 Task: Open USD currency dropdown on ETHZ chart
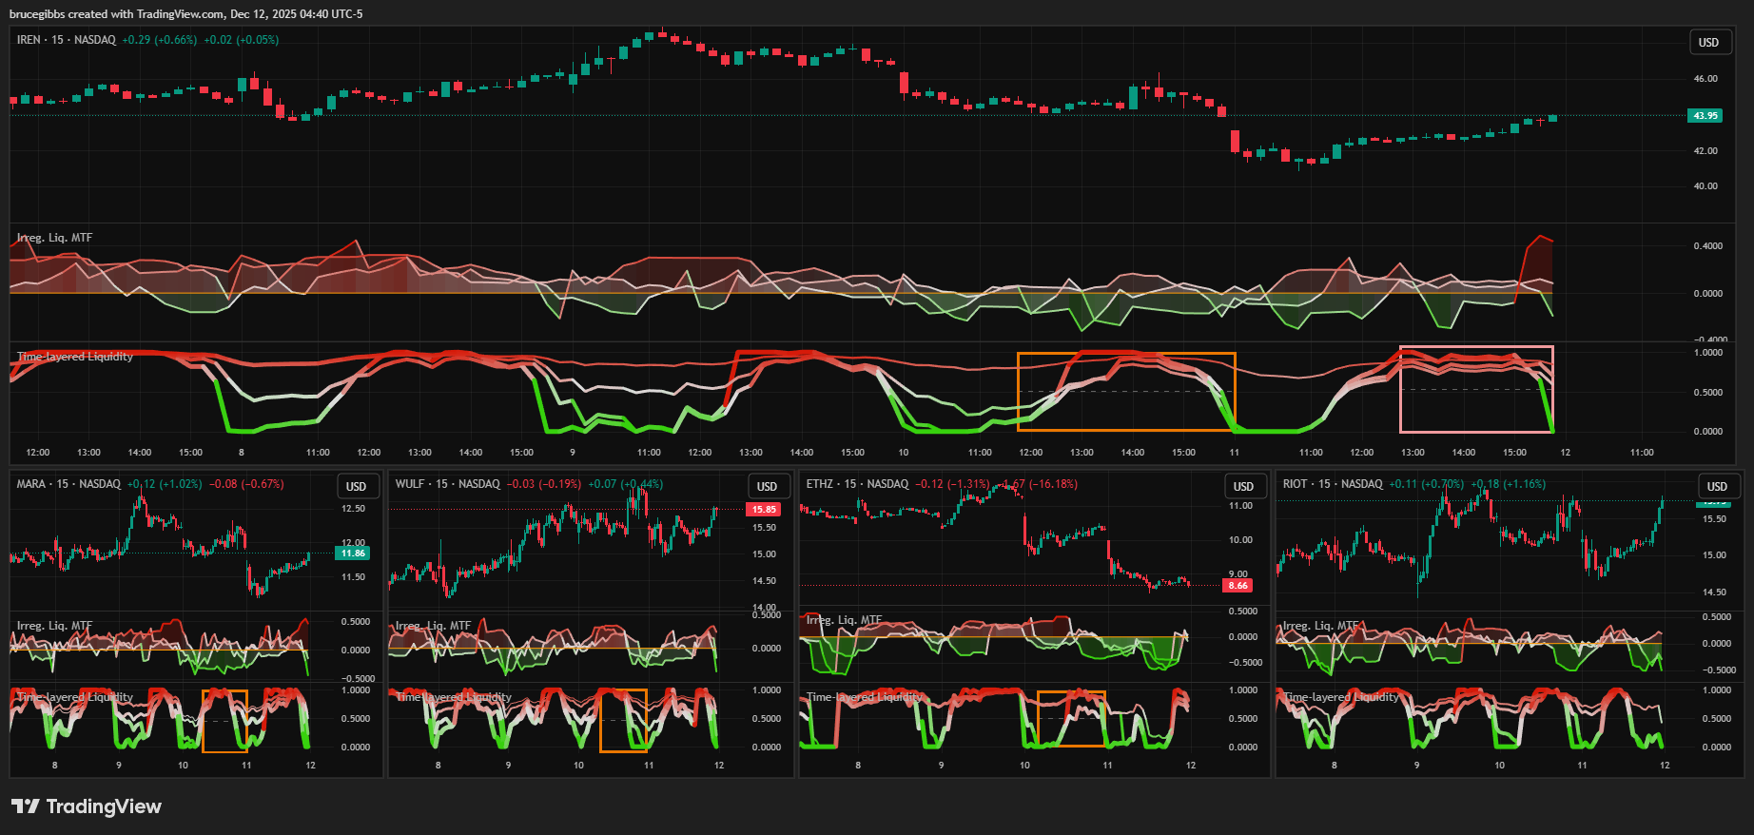coord(1243,486)
